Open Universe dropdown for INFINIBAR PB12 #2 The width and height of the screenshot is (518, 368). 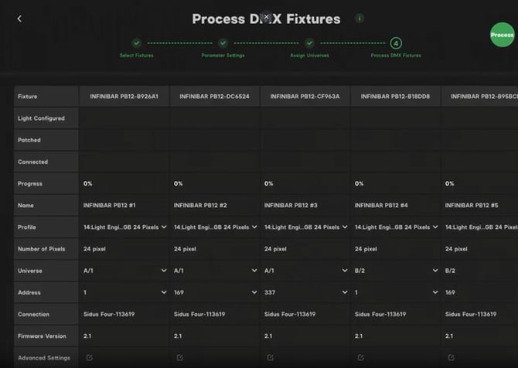[x=254, y=271]
